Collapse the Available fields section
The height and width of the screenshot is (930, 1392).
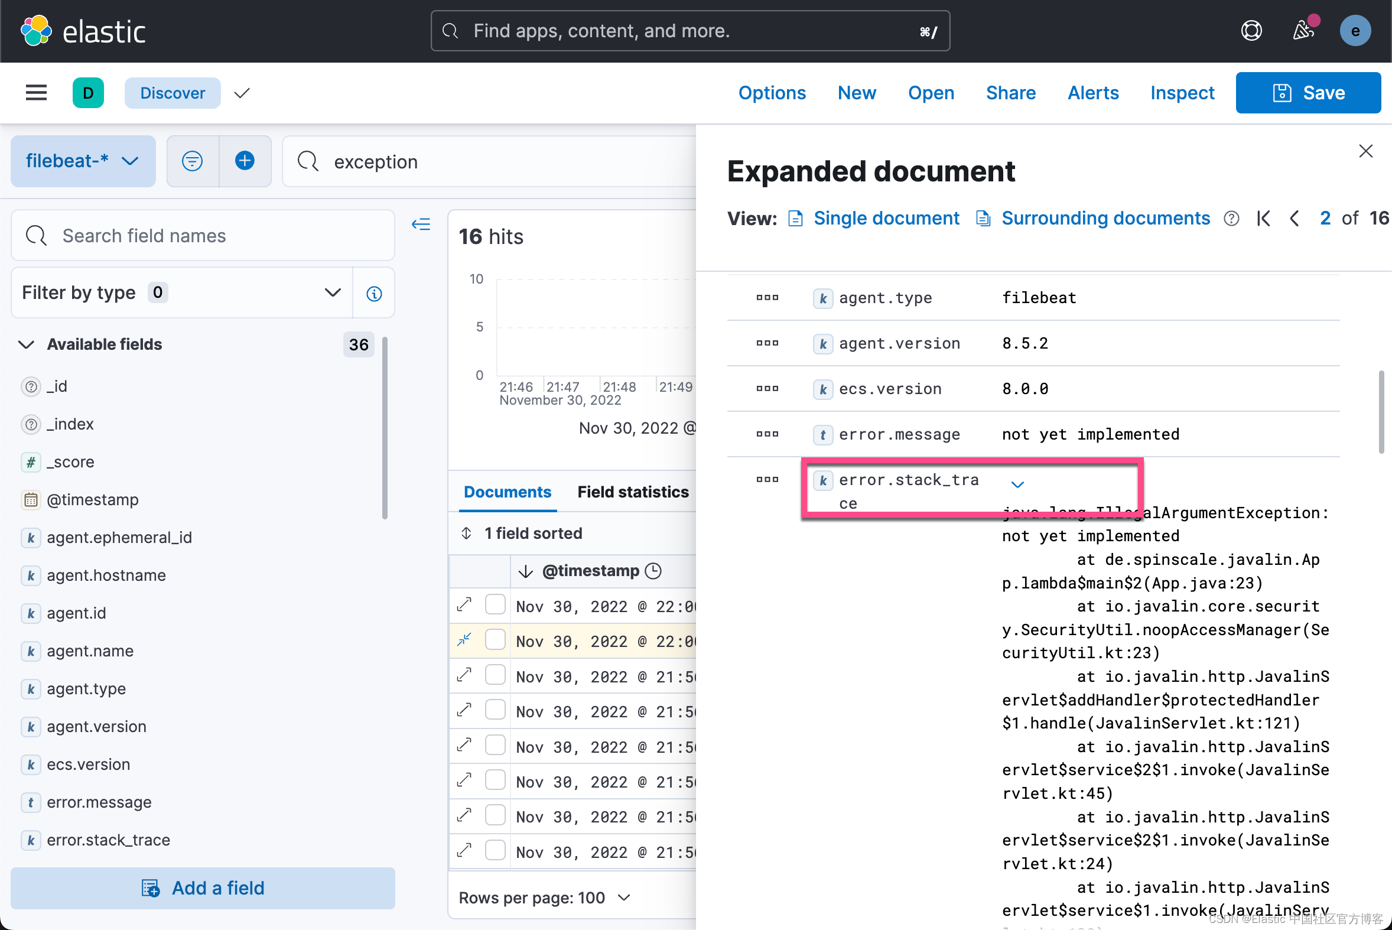tap(27, 344)
